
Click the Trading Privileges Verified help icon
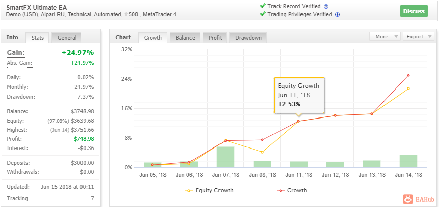337,15
